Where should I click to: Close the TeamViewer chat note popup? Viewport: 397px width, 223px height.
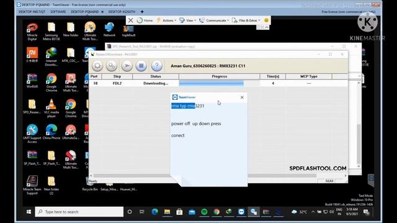(242, 97)
